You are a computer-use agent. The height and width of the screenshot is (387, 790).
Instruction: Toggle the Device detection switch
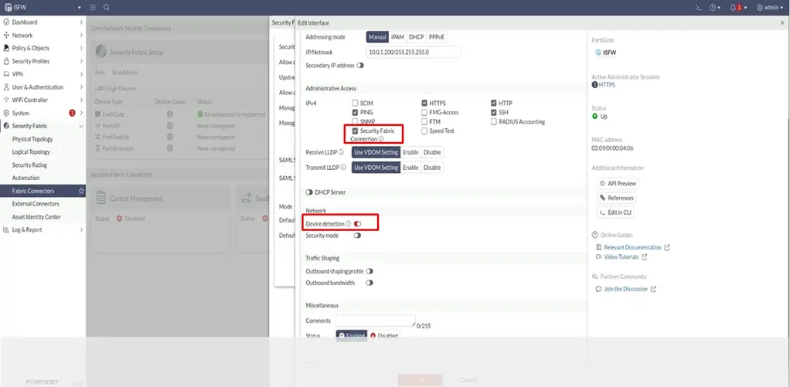tap(357, 223)
